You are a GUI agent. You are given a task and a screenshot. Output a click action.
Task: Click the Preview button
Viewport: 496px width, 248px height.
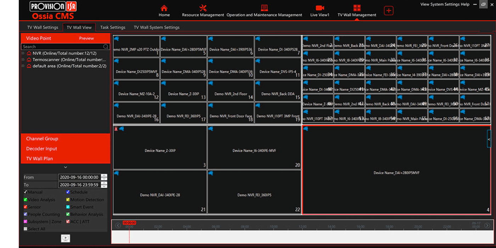(86, 38)
